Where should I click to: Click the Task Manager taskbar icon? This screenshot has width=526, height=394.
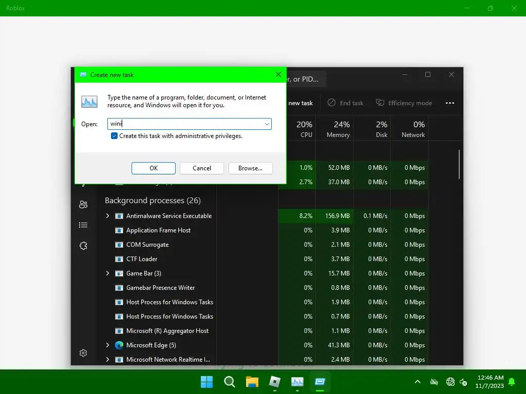pos(297,382)
